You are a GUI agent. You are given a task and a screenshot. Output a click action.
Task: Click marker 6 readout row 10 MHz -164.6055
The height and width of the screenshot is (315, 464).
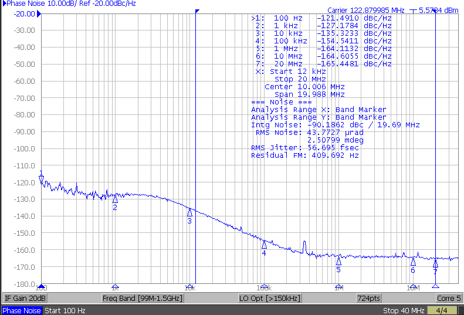tap(324, 56)
